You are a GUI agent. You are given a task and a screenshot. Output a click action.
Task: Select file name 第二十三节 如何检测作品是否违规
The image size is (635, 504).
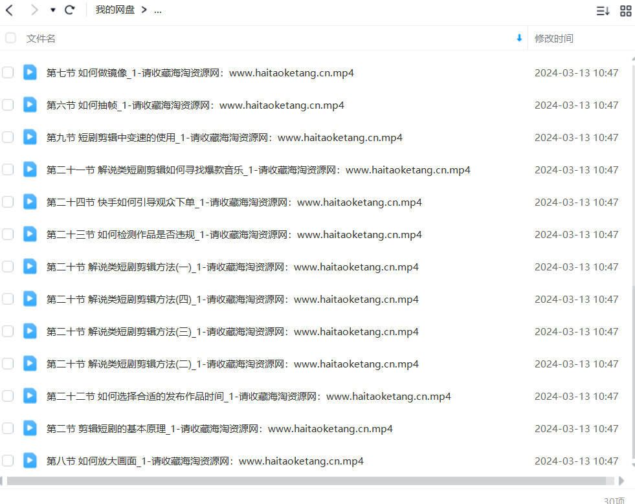[234, 235]
